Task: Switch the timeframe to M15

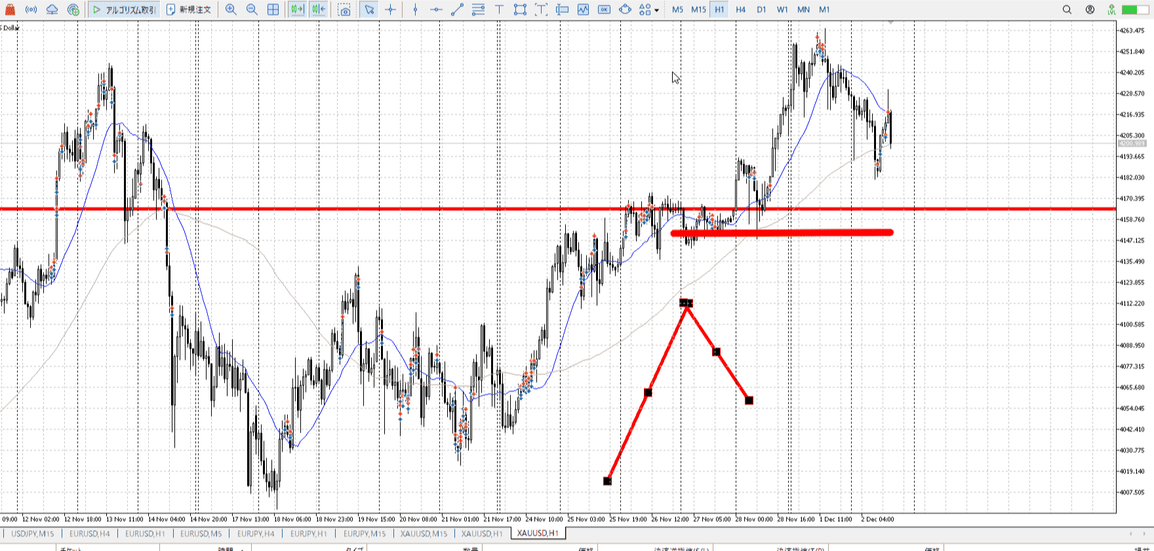Action: (x=698, y=10)
